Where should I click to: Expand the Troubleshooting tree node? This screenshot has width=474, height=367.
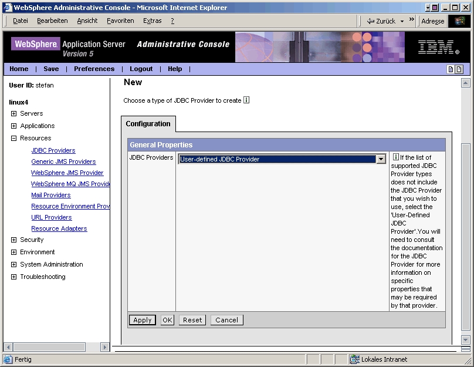pos(13,277)
